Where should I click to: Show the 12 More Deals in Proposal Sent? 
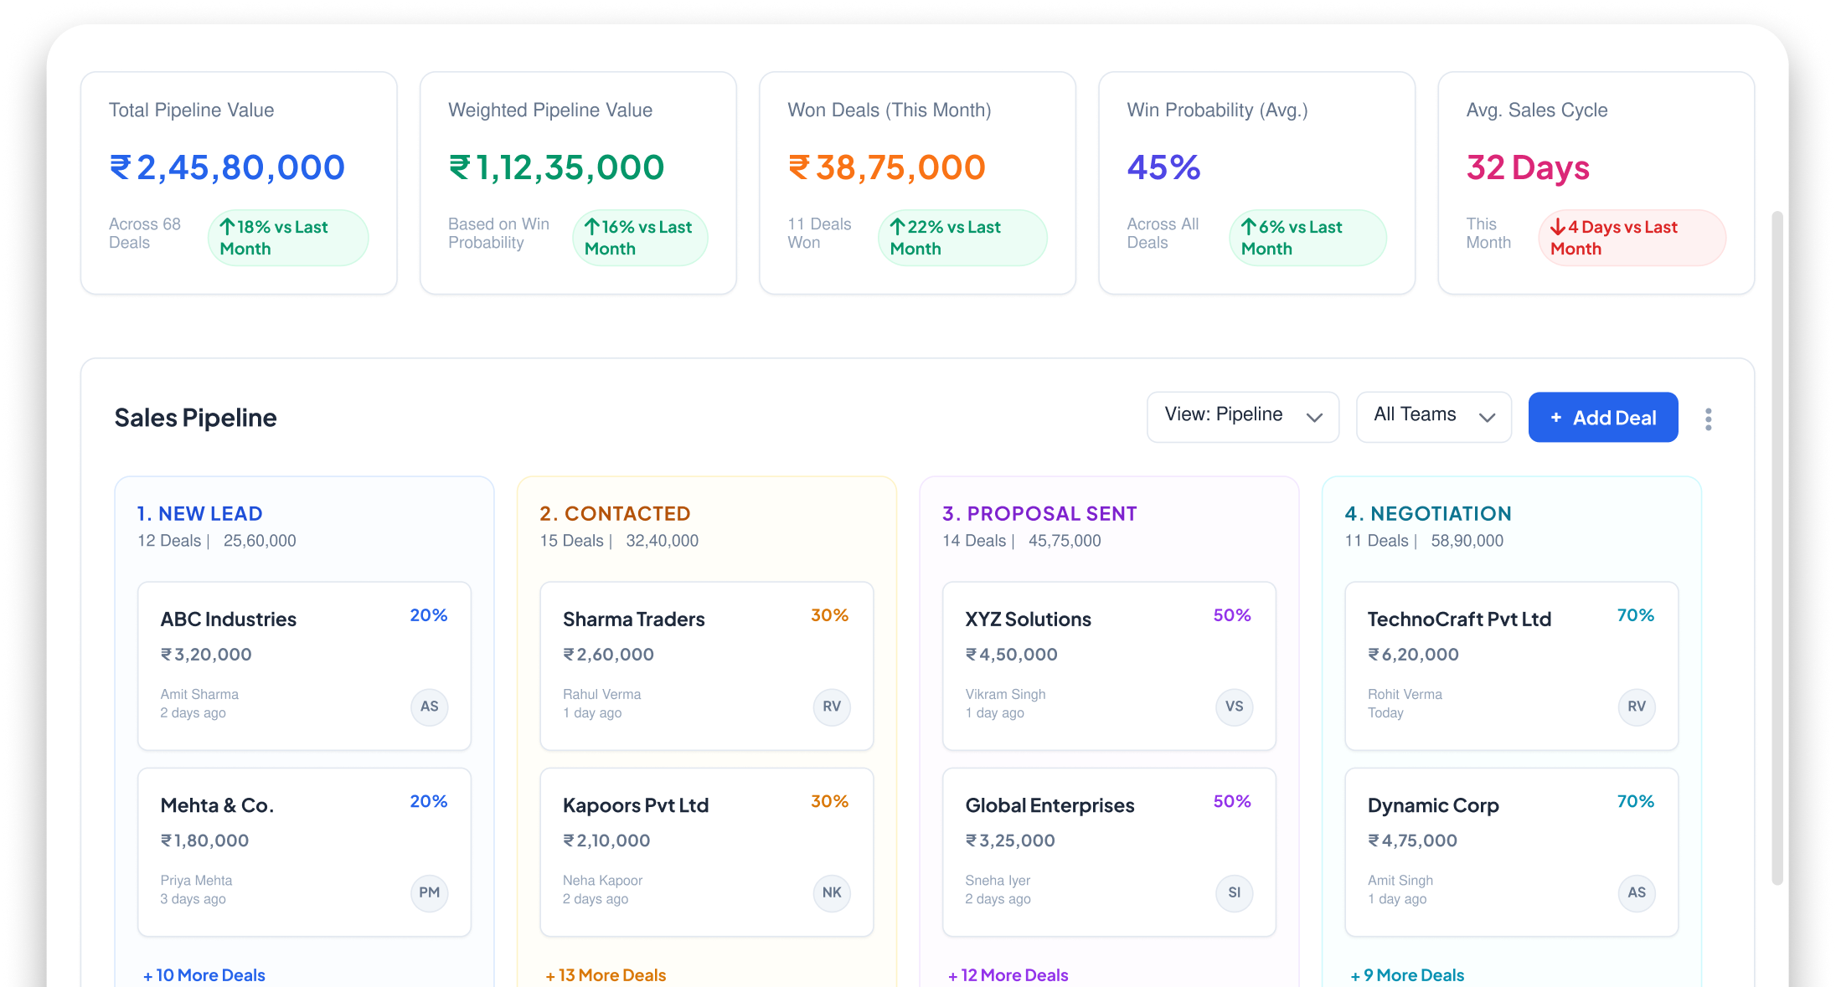(1008, 975)
